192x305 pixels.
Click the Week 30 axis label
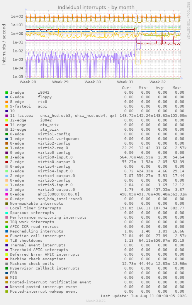93,82
